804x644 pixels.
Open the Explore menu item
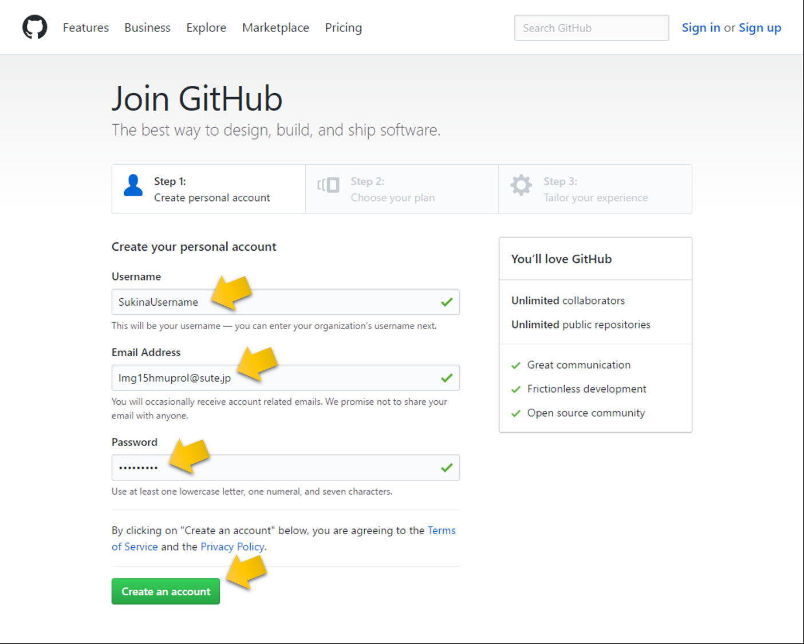coord(206,27)
